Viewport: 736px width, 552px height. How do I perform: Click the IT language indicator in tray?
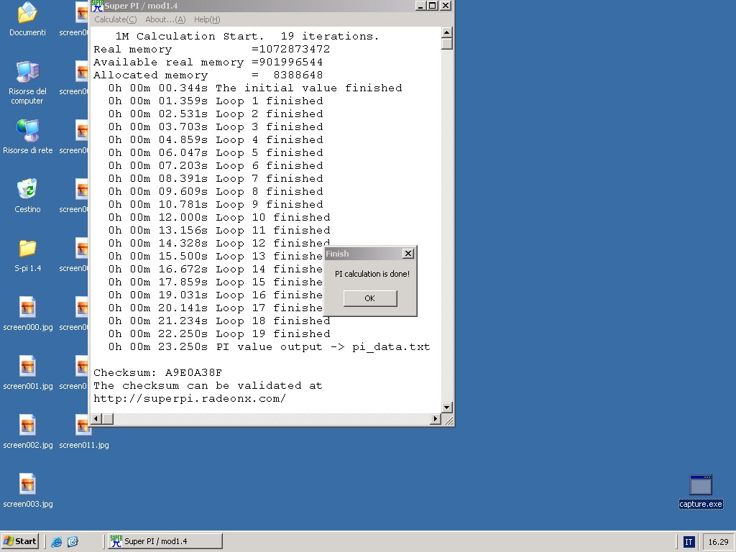click(x=688, y=542)
